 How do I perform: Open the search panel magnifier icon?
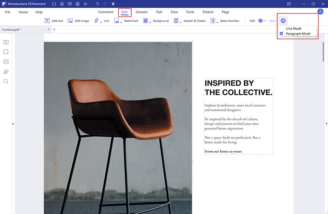click(x=6, y=81)
